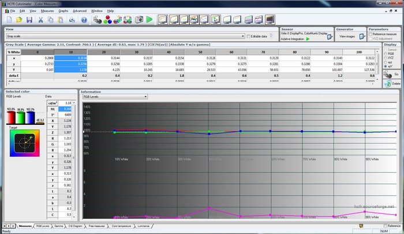Select the T° value 6489 in Data
This screenshot has width=404, height=234.
[x=65, y=115]
